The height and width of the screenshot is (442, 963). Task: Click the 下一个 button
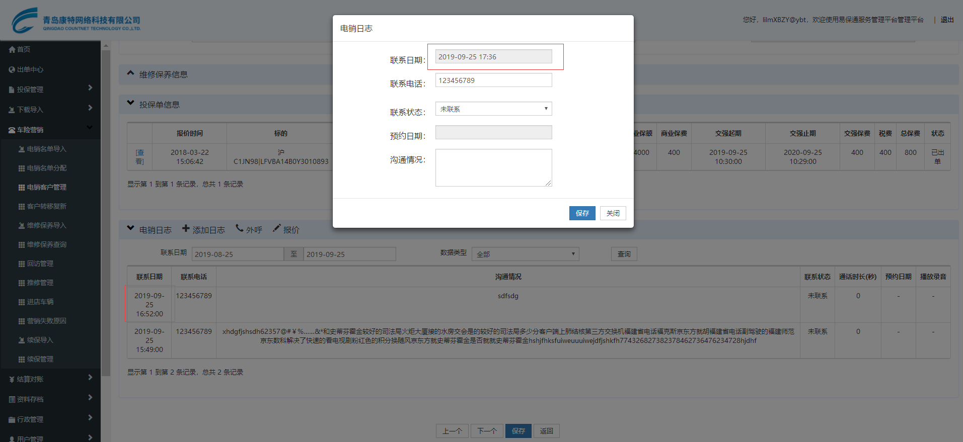[487, 431]
